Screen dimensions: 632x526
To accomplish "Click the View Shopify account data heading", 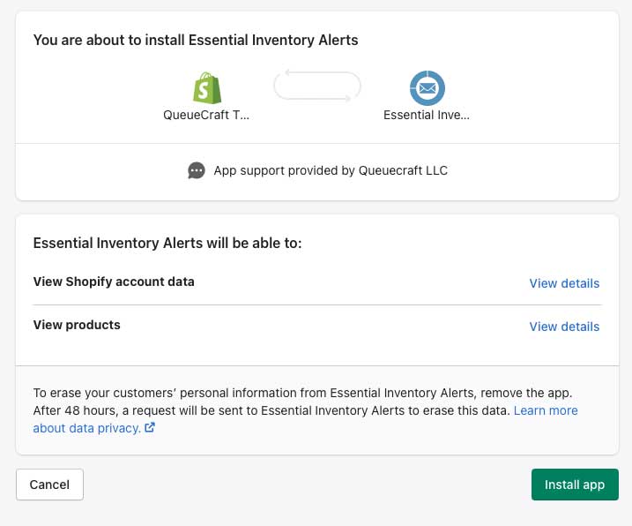I will (x=114, y=282).
